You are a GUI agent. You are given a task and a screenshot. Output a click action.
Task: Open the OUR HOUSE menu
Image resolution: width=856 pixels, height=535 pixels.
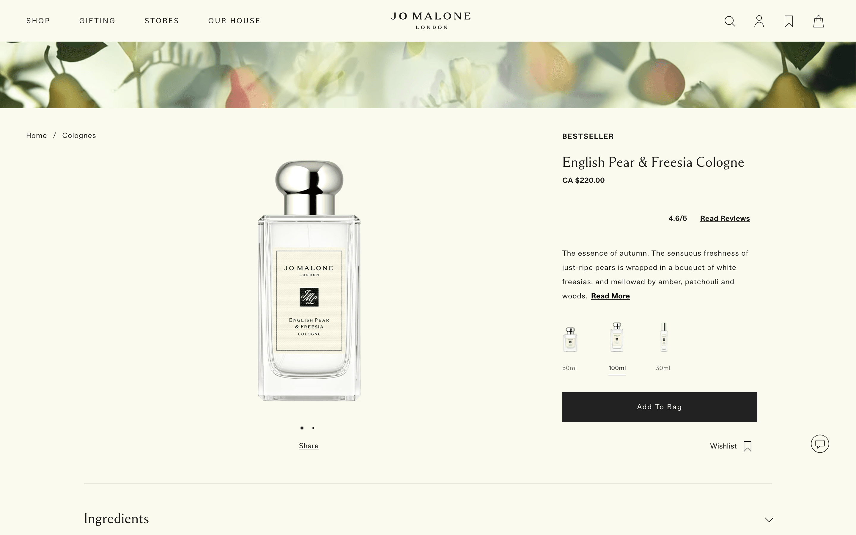(234, 21)
